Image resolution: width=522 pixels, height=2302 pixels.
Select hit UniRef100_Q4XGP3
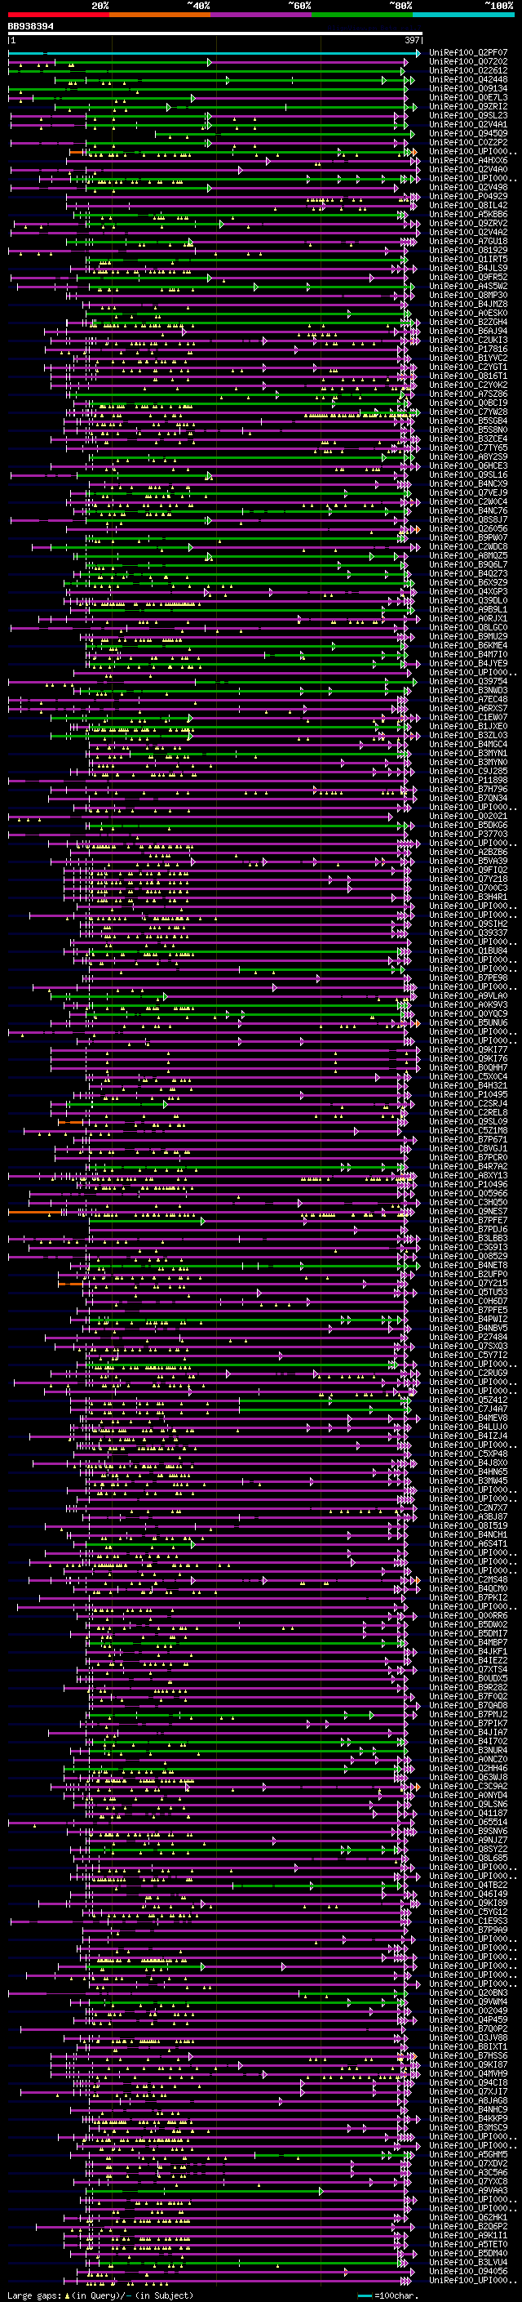click(468, 591)
